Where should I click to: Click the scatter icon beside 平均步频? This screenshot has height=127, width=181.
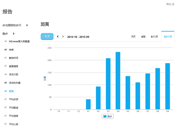tap(5, 99)
